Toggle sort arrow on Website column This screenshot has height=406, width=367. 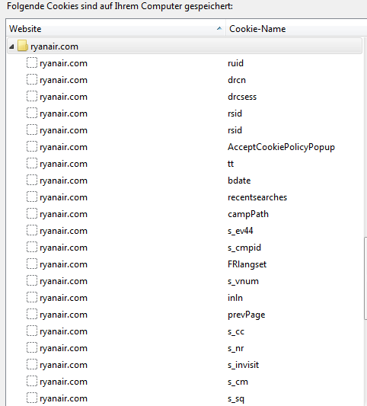click(219, 28)
